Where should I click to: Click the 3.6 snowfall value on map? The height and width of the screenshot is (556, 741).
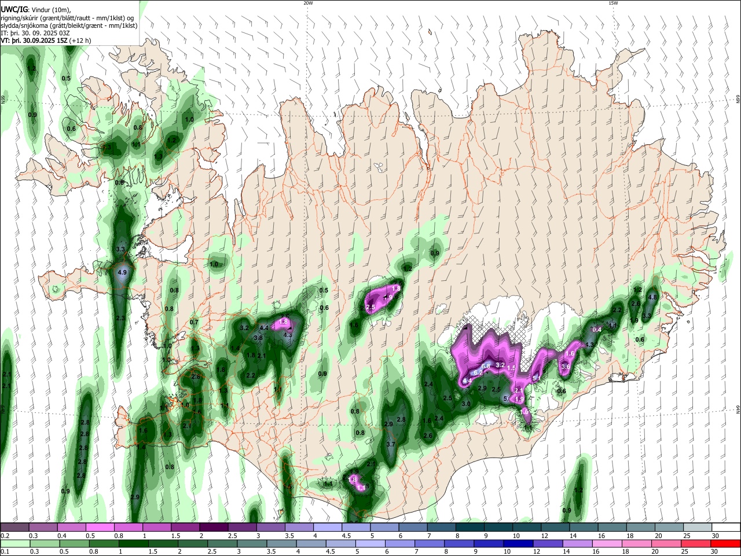566,366
